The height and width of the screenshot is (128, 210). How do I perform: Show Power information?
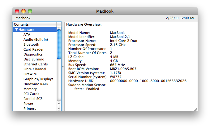(x=28, y=104)
